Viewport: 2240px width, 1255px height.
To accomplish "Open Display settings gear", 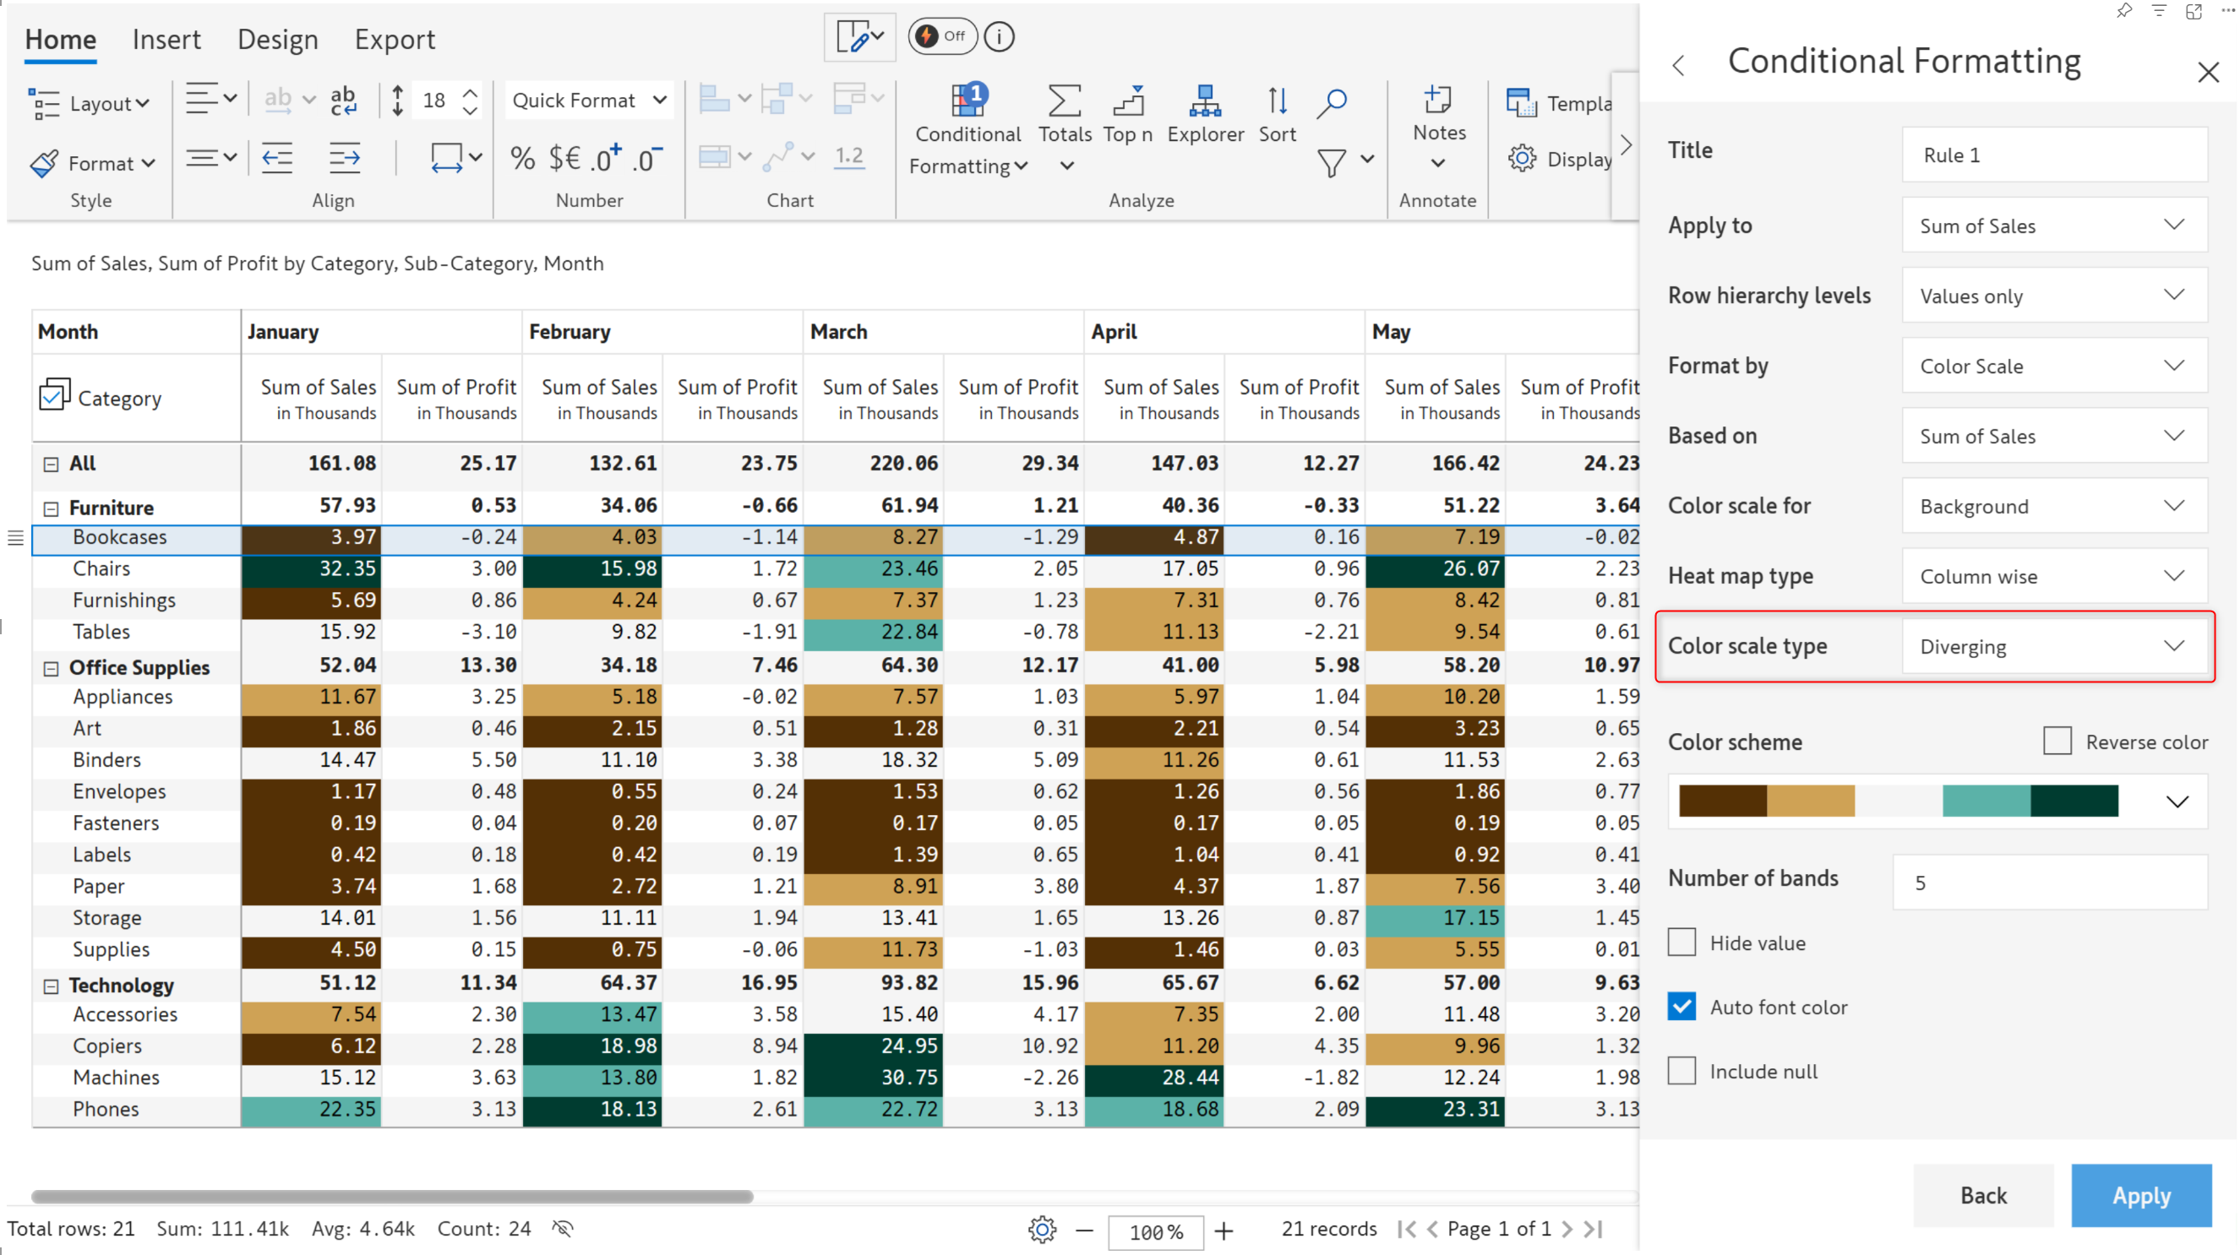I will (x=1522, y=158).
